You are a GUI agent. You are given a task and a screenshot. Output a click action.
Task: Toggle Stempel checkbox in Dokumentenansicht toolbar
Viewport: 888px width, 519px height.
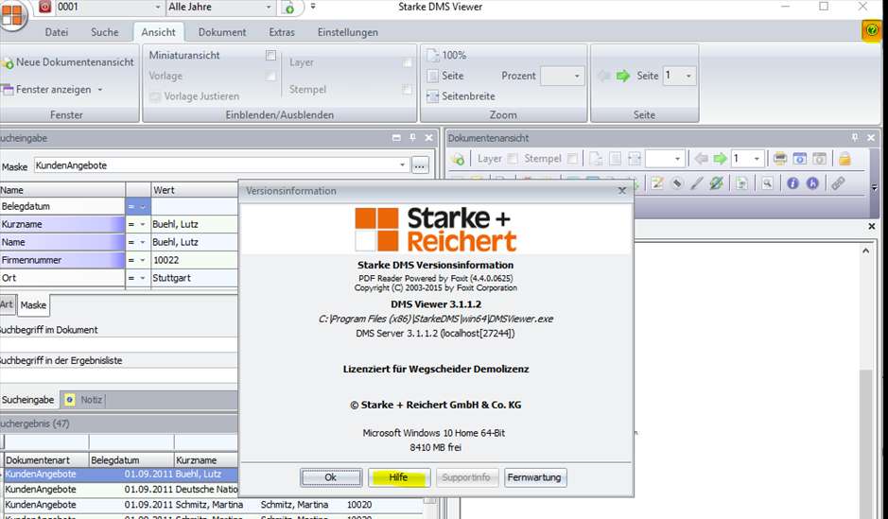[x=572, y=159]
